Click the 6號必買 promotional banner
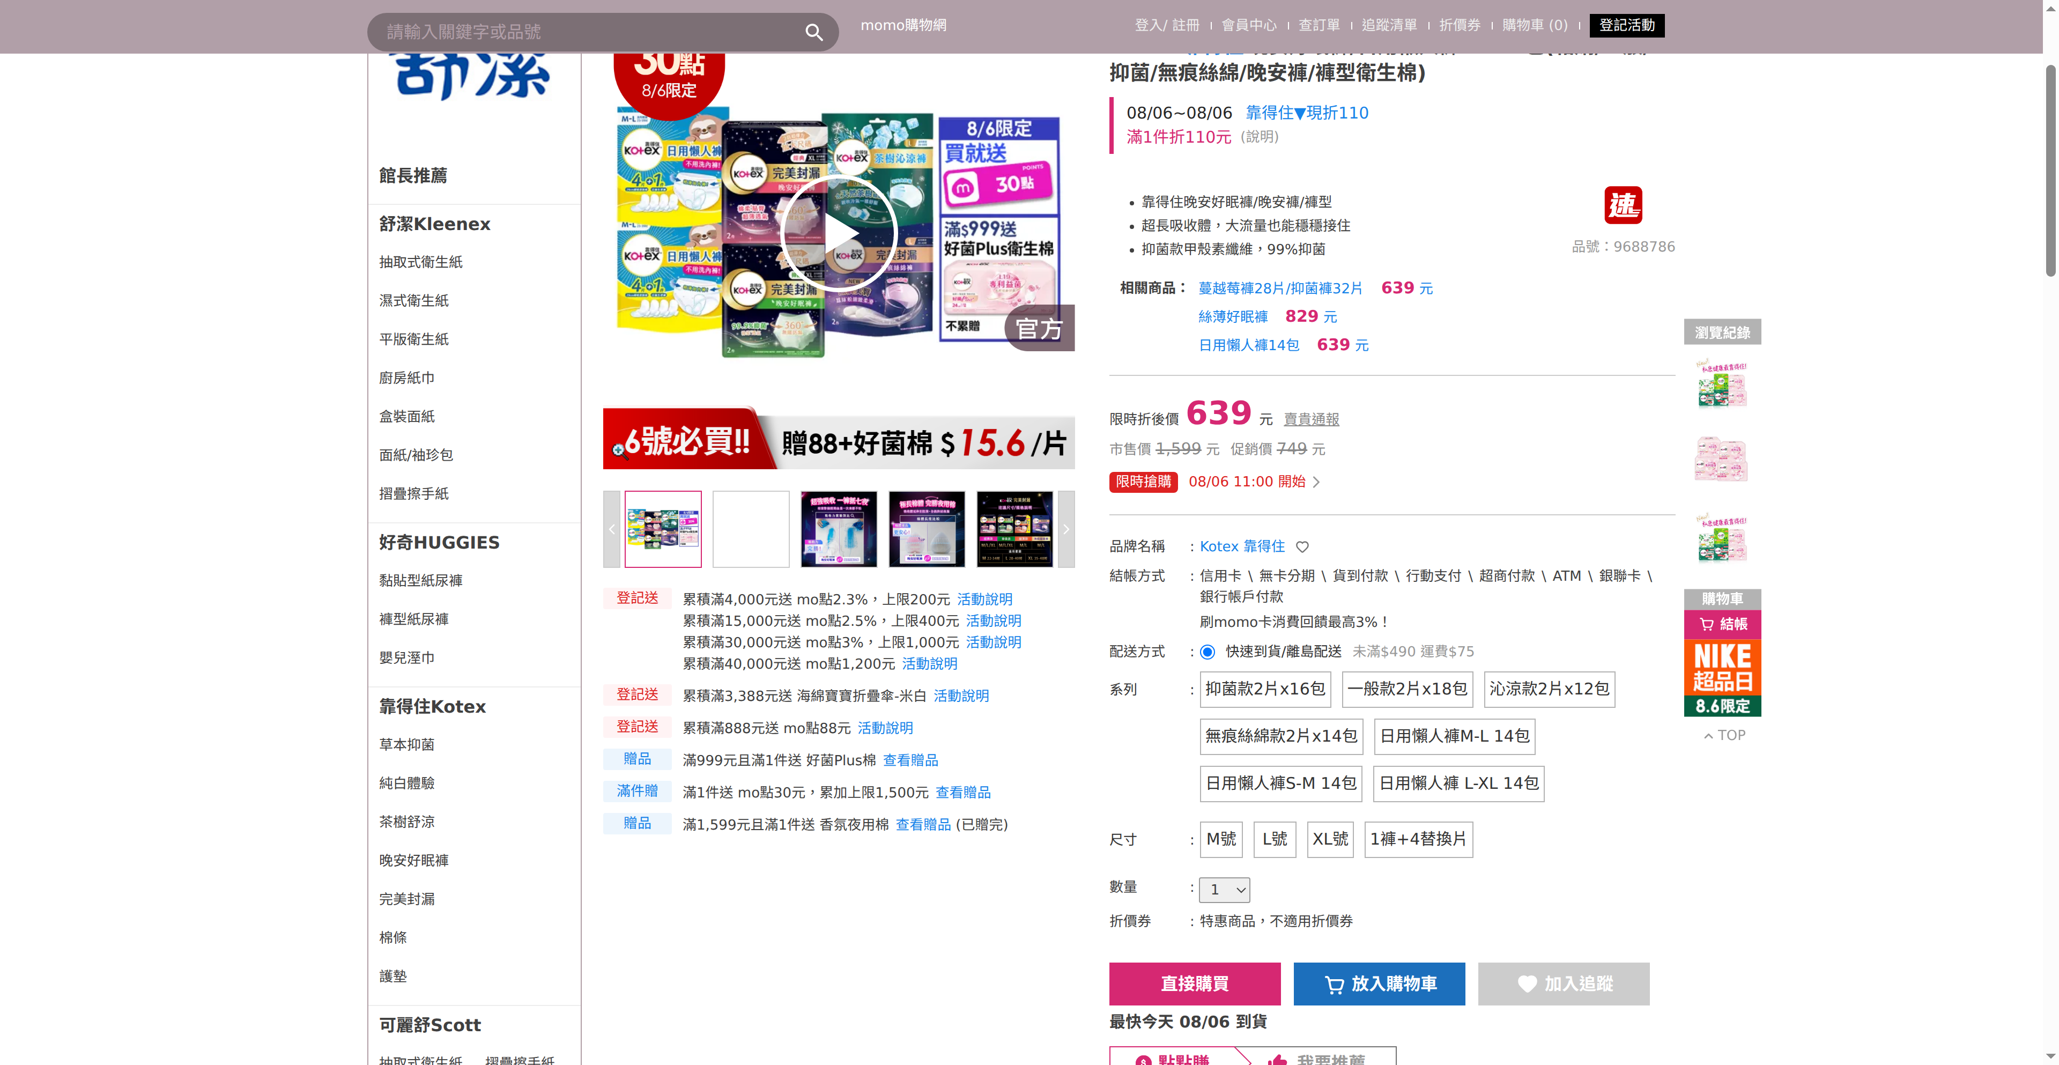 click(x=839, y=438)
